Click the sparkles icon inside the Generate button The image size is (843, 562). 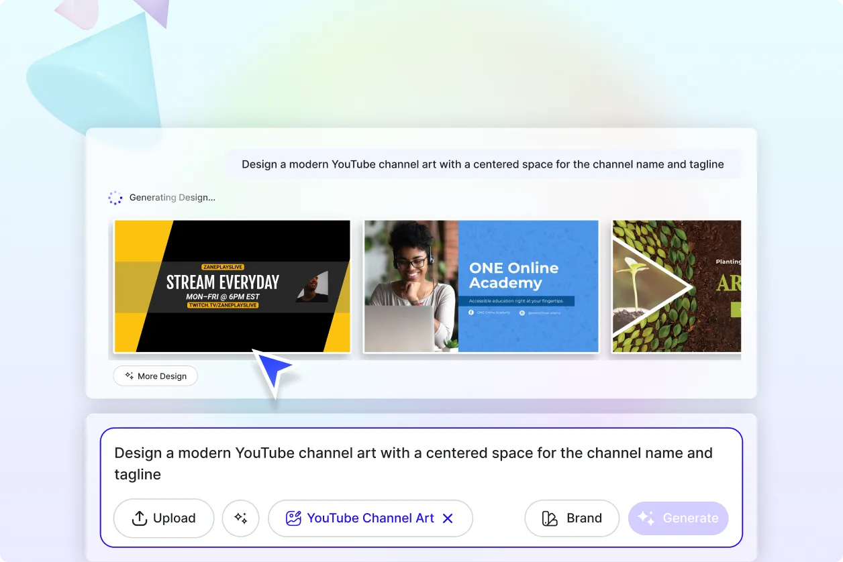point(646,518)
